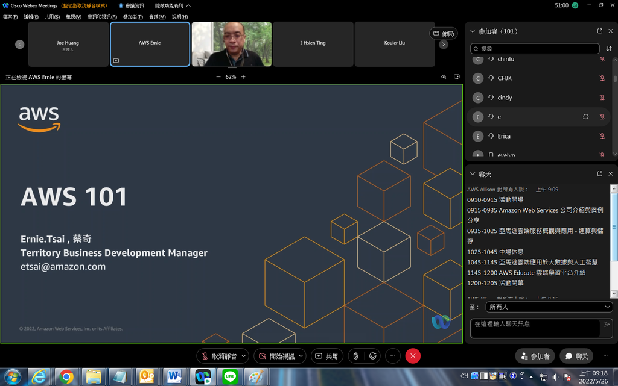Screen dimensions: 618x386
Task: Open Windows Start menu
Action: (x=13, y=377)
